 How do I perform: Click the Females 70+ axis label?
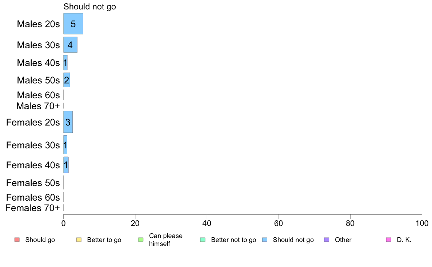32,208
